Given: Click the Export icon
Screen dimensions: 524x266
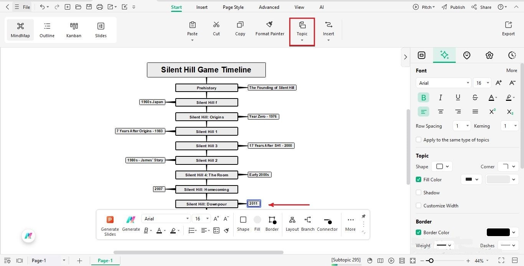Looking at the screenshot, I should (x=508, y=25).
